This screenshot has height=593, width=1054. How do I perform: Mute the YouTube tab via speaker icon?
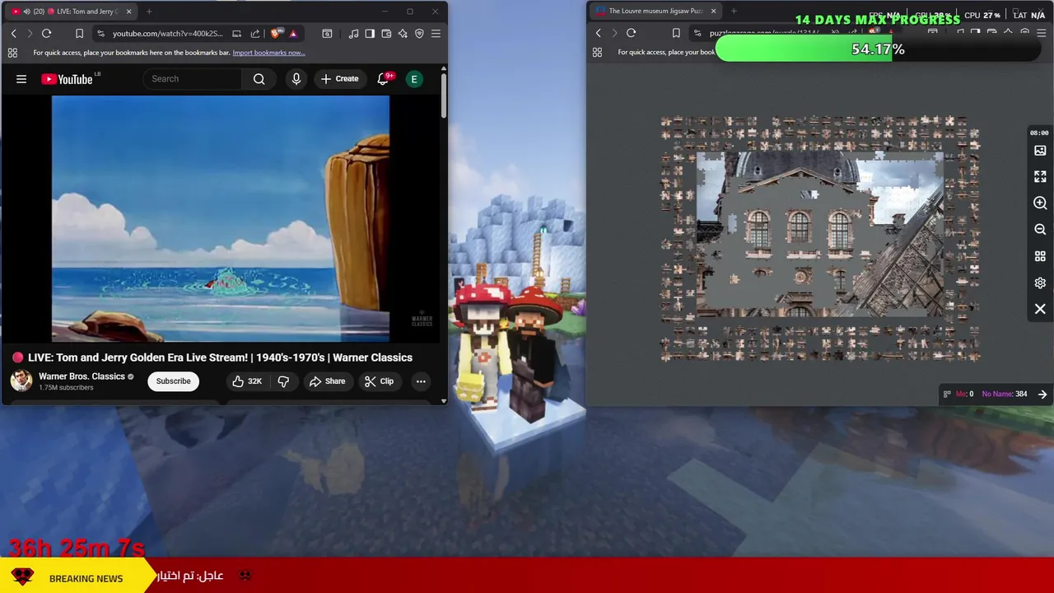pyautogui.click(x=26, y=12)
